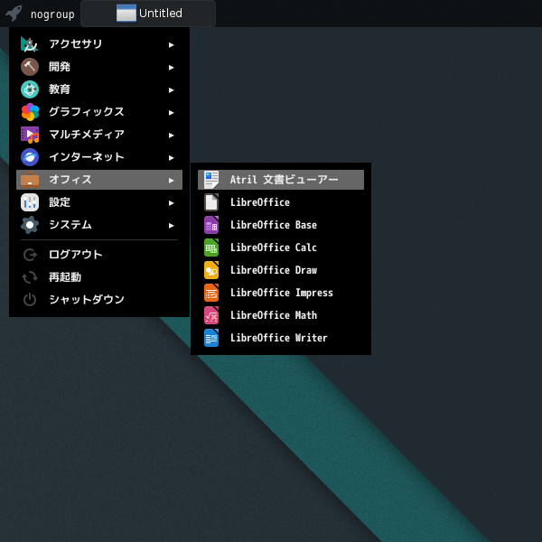Screen dimensions: 542x542
Task: Click the green LibreOffice Calc icon
Action: point(211,248)
